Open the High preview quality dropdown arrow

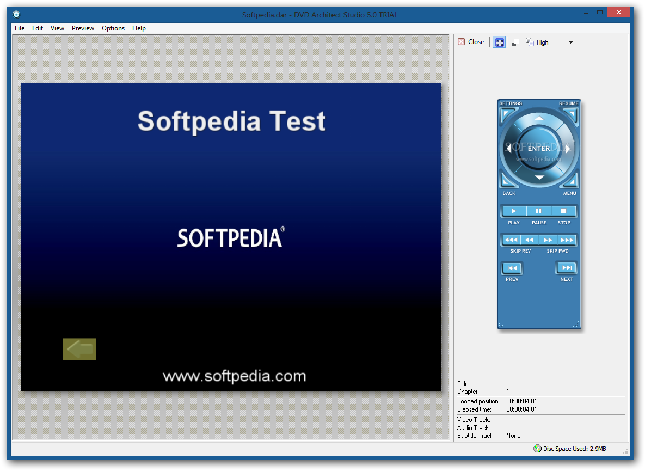click(570, 42)
